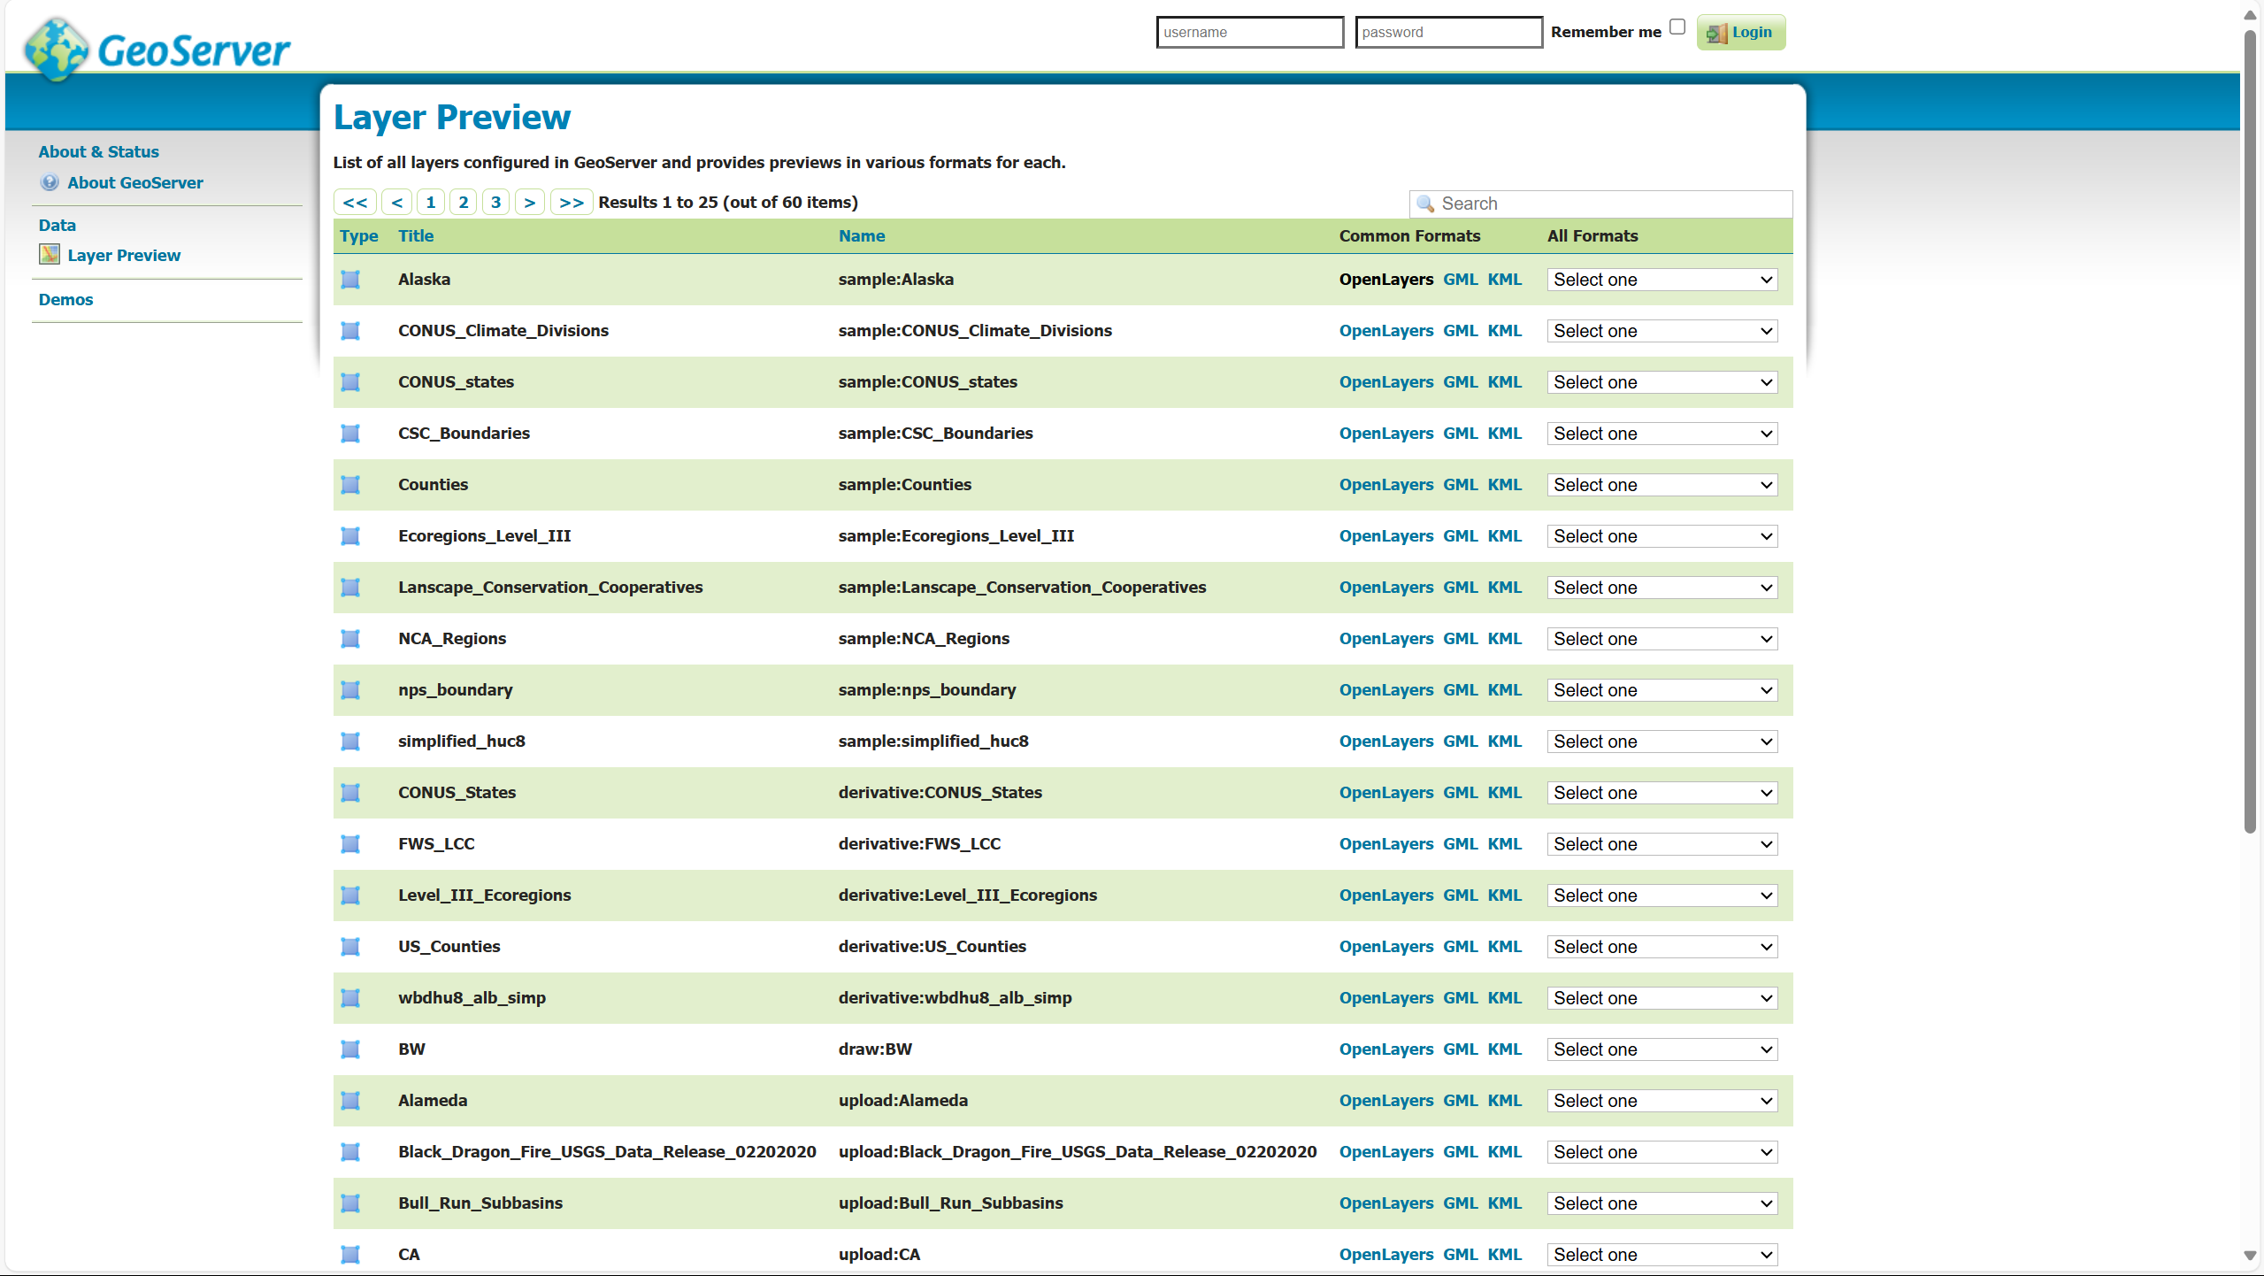Click the GeoServer globe logo
2264x1276 pixels.
coord(57,49)
